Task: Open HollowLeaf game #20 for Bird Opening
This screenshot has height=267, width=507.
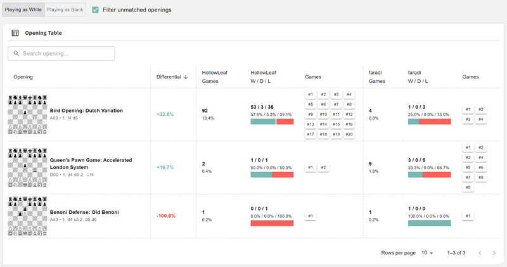Action: (x=349, y=134)
